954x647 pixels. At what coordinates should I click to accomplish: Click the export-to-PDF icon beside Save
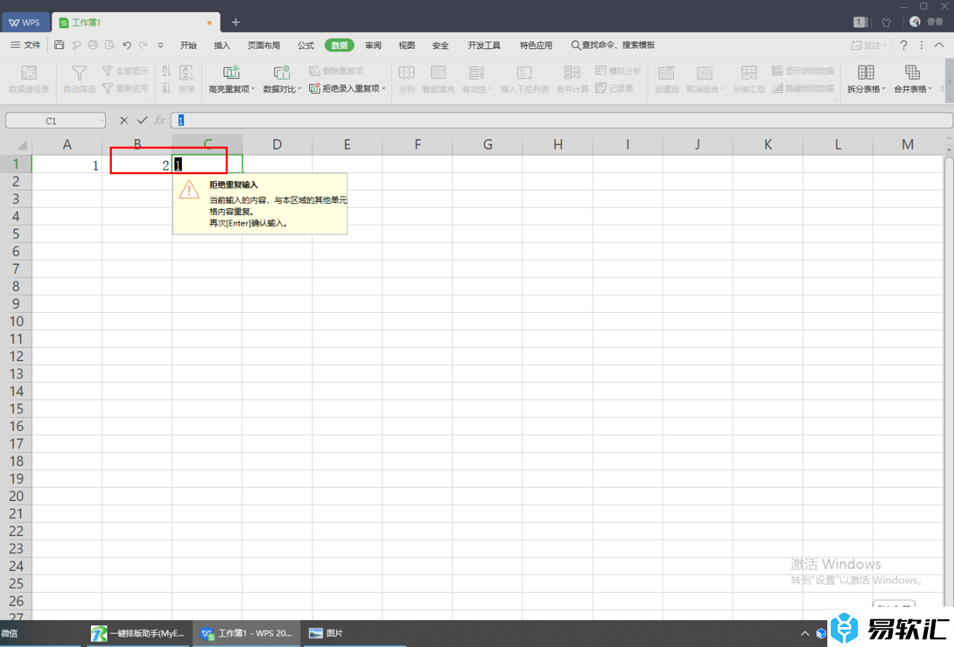coord(76,45)
